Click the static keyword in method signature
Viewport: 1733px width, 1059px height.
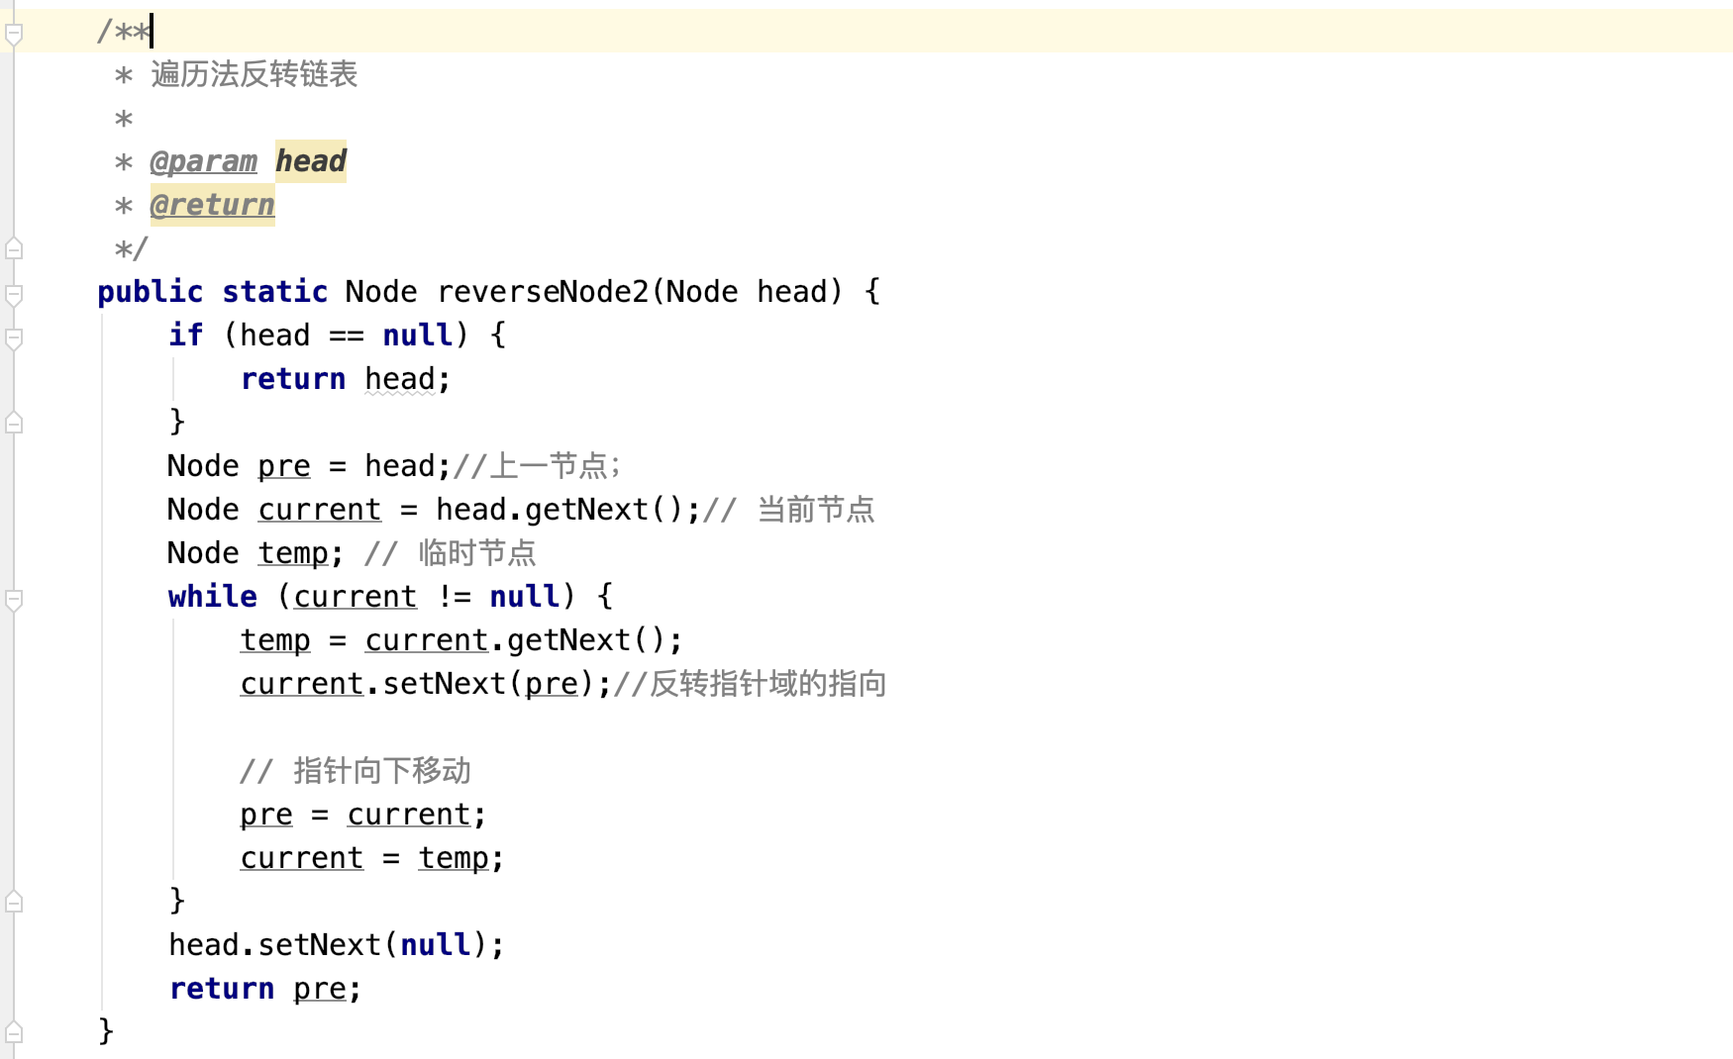[x=274, y=292]
